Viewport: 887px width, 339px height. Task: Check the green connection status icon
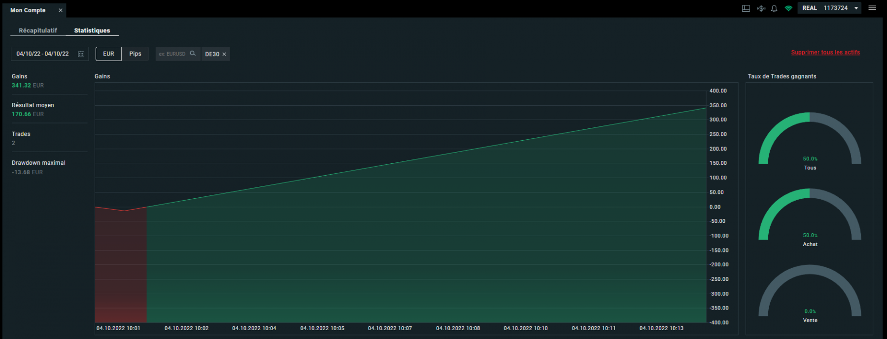click(x=788, y=8)
